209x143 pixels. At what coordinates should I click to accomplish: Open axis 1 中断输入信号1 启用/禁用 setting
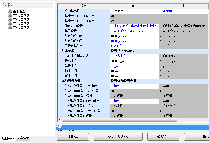(134, 101)
